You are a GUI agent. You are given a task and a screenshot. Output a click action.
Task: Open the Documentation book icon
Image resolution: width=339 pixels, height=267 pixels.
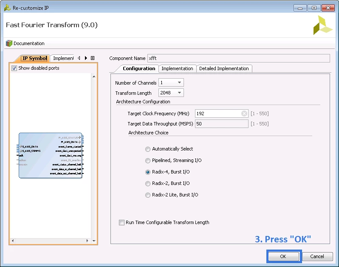pos(9,43)
